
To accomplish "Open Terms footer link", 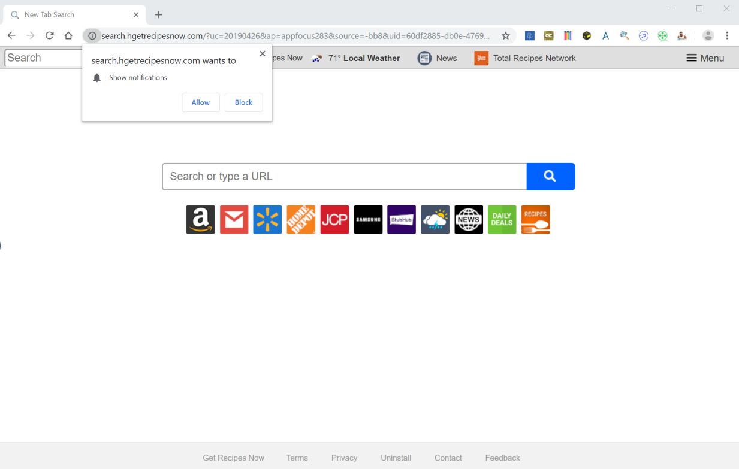I will pyautogui.click(x=297, y=458).
